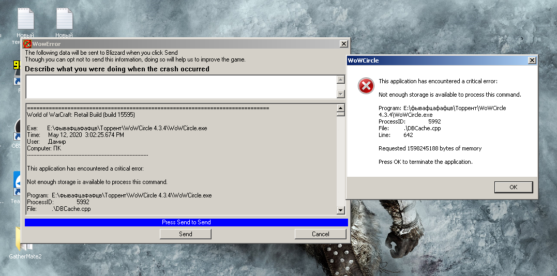Select the second Новый document icon
Viewport: 557px width, 276px height.
(x=64, y=20)
